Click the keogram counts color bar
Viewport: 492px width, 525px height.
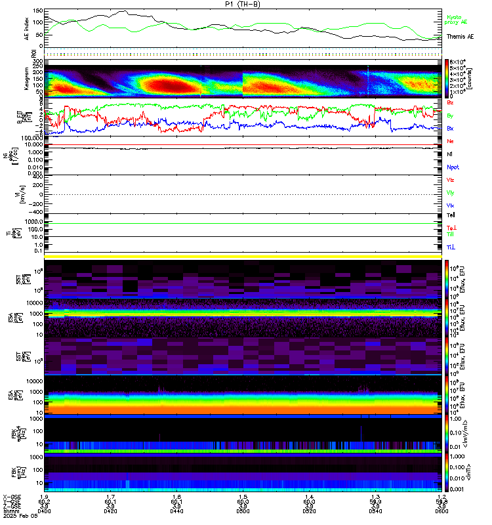click(447, 79)
